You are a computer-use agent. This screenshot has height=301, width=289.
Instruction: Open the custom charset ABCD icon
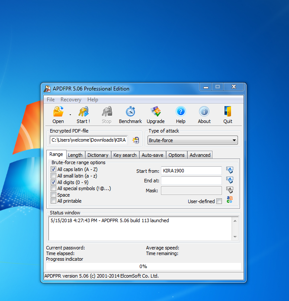coord(230,200)
